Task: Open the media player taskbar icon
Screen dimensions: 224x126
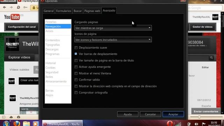Action: click(x=36, y=124)
